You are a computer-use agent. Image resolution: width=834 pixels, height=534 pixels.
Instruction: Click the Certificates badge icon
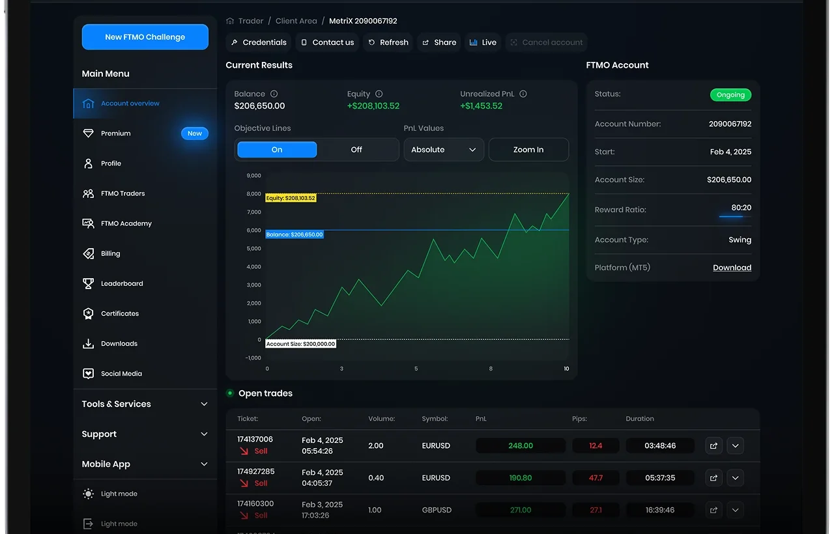pyautogui.click(x=88, y=313)
